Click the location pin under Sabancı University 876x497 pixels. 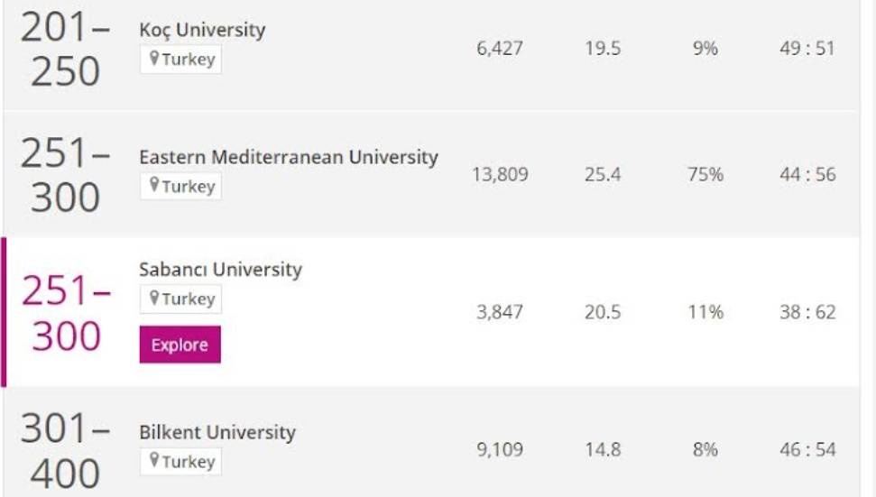[154, 299]
